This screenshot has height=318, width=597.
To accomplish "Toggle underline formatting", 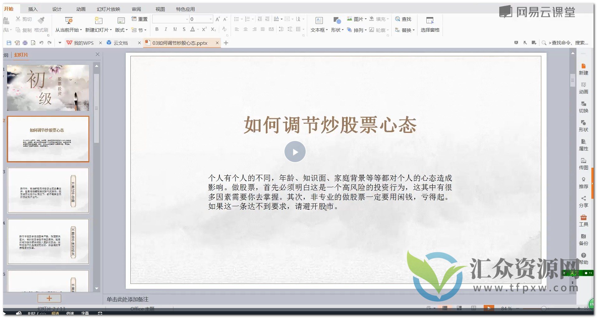I will click(175, 30).
